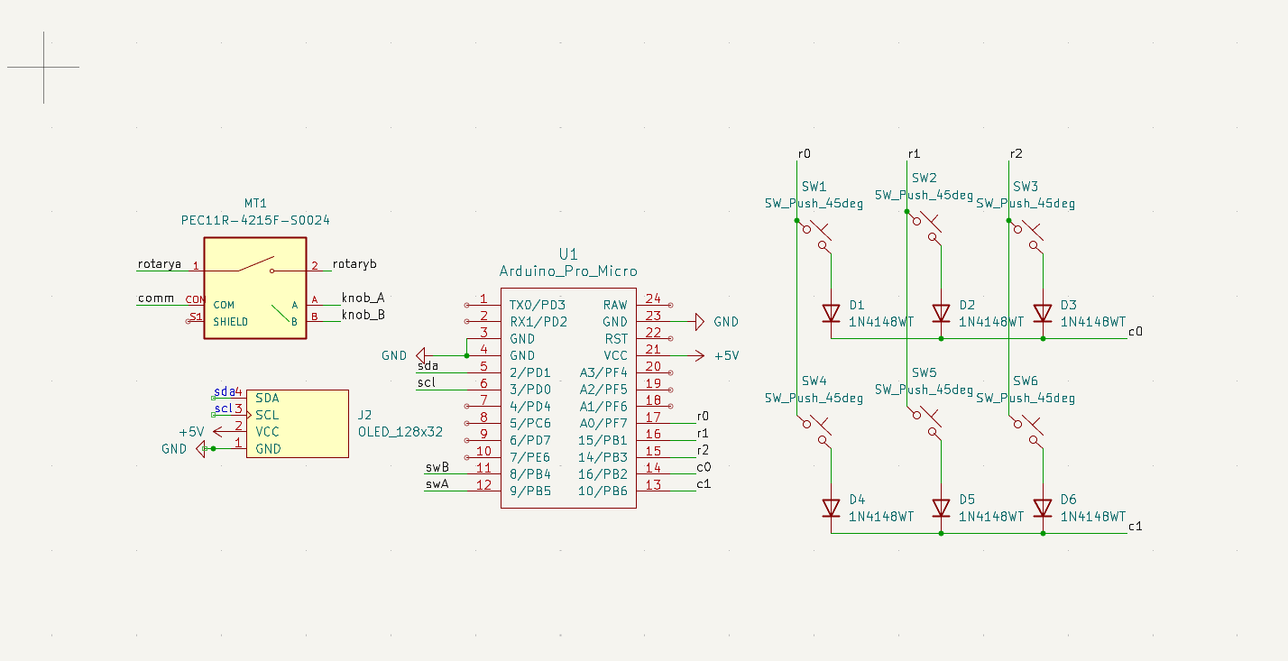
Task: Select the D3 diode symbol
Action: tap(1043, 314)
